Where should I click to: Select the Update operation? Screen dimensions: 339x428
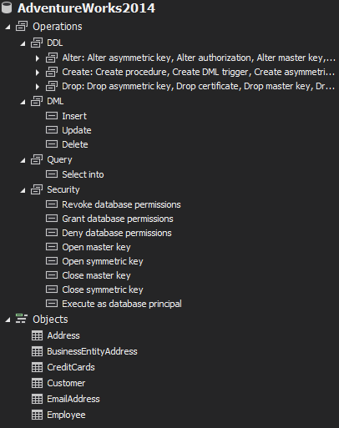pos(77,130)
